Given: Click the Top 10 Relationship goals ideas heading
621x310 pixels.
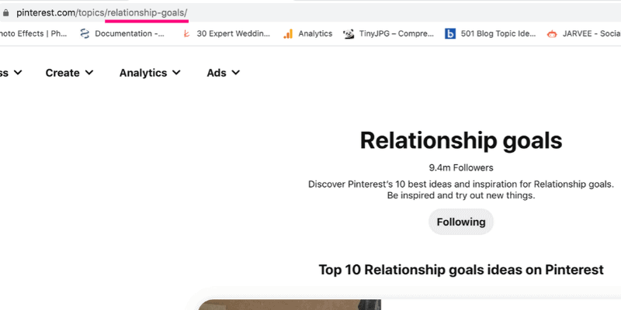Looking at the screenshot, I should click(461, 270).
